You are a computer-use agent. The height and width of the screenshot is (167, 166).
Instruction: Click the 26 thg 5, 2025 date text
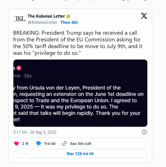coord(43,132)
